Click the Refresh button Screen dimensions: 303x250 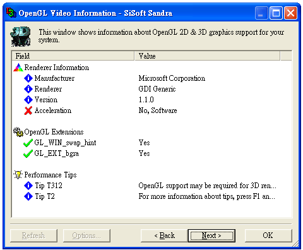(33, 235)
